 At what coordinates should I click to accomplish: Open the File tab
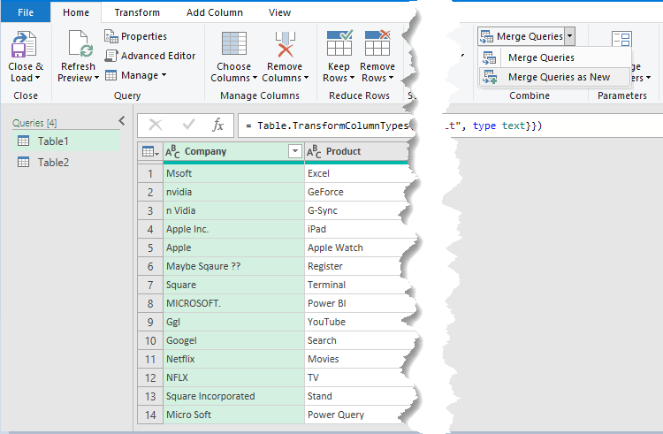click(26, 12)
